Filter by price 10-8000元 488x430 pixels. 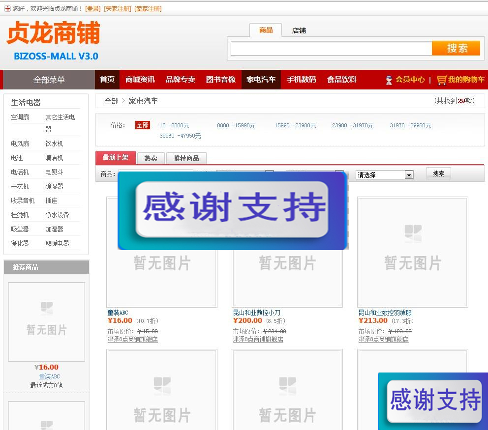point(174,125)
